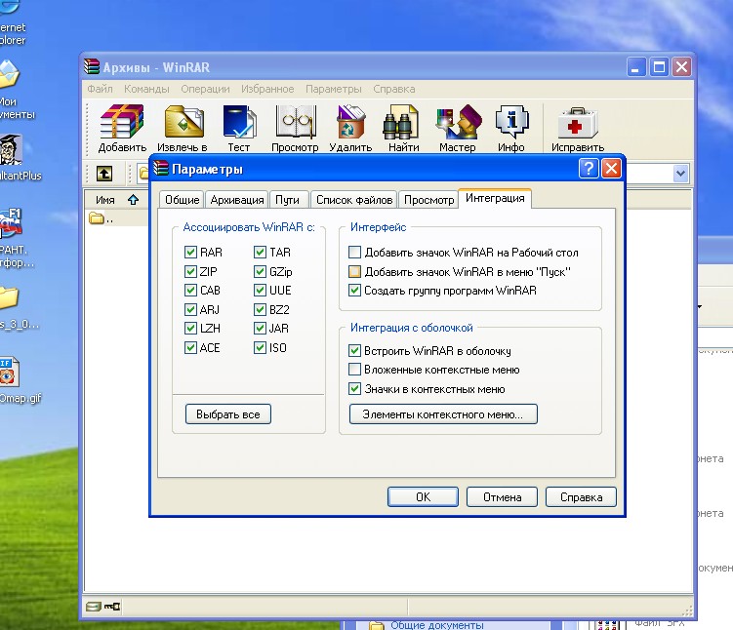Enable 'Вложенные контекстные меню' checkbox
Image resolution: width=733 pixels, height=630 pixels.
point(355,370)
